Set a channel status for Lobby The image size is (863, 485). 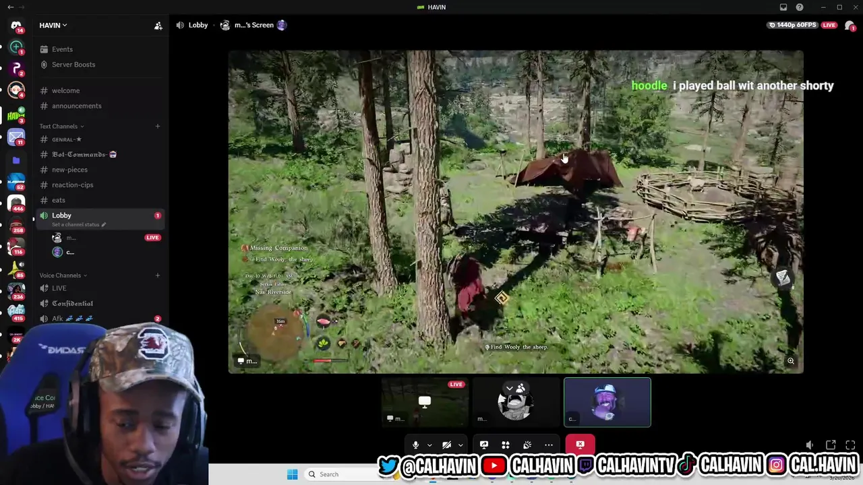(x=79, y=224)
